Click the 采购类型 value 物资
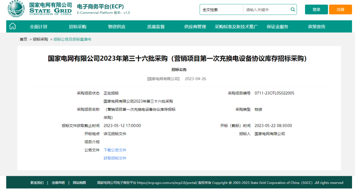Viewport: 355px width, 192px height. 258,109
